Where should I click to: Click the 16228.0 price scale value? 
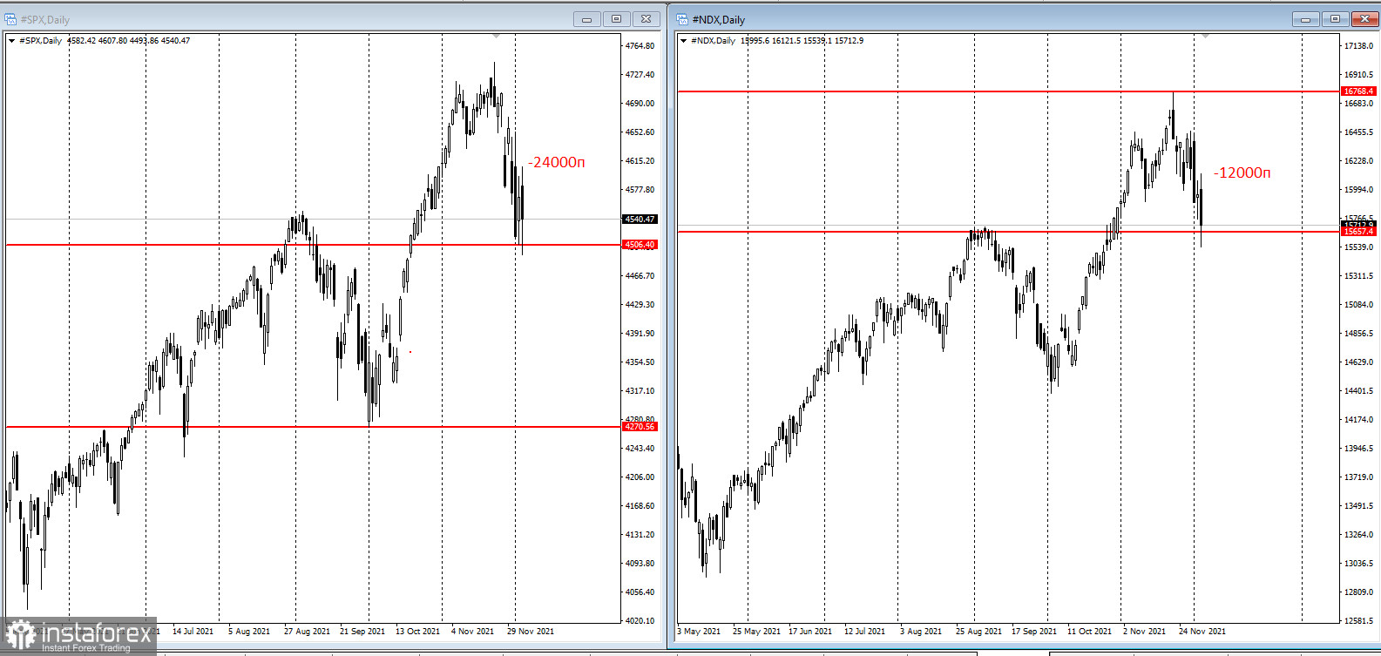coord(1359,161)
